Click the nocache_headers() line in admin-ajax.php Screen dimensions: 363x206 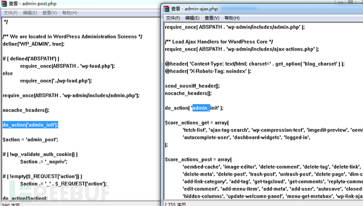tap(188, 94)
